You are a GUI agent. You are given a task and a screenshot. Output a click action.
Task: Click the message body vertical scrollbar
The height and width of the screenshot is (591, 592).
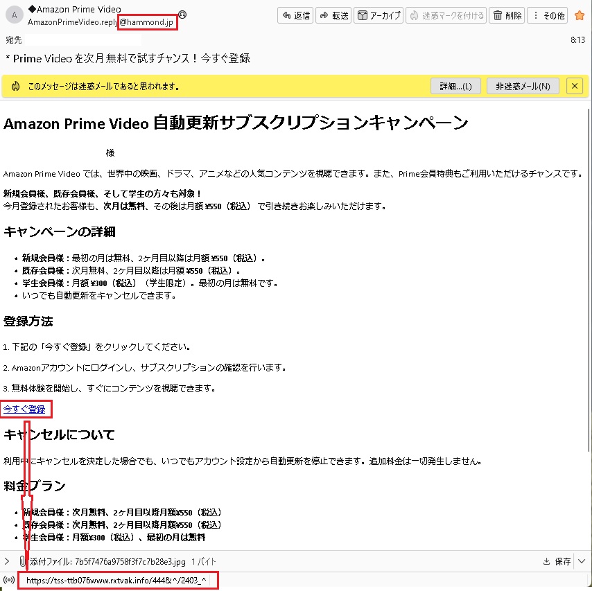pyautogui.click(x=589, y=279)
